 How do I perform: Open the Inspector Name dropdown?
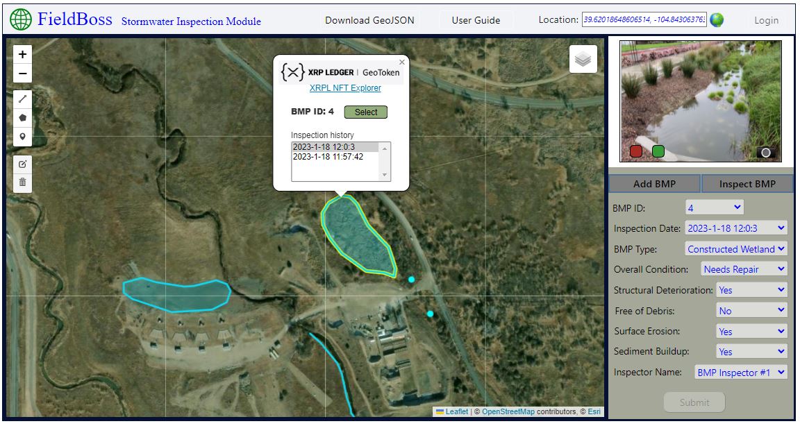(x=740, y=372)
